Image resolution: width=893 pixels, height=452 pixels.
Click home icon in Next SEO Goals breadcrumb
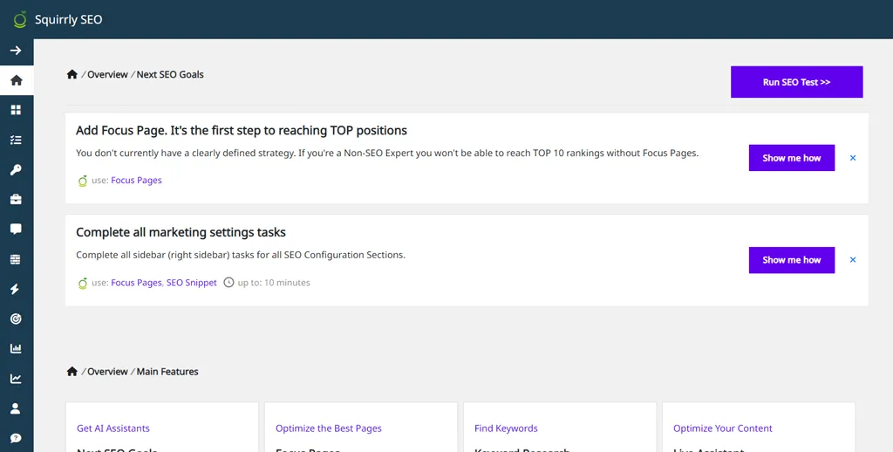pyautogui.click(x=72, y=74)
